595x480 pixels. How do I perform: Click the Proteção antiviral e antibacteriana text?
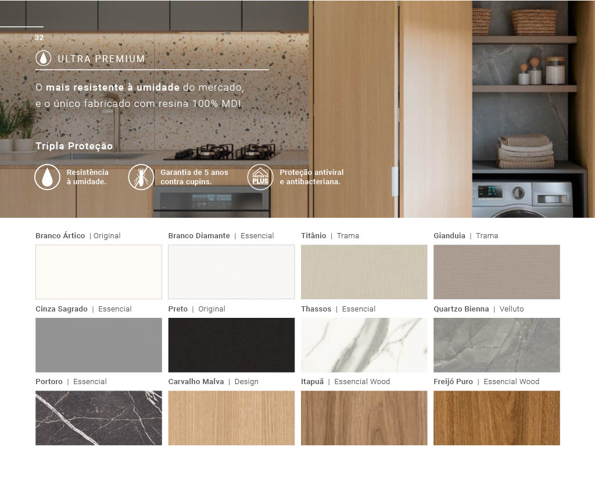coord(311,177)
